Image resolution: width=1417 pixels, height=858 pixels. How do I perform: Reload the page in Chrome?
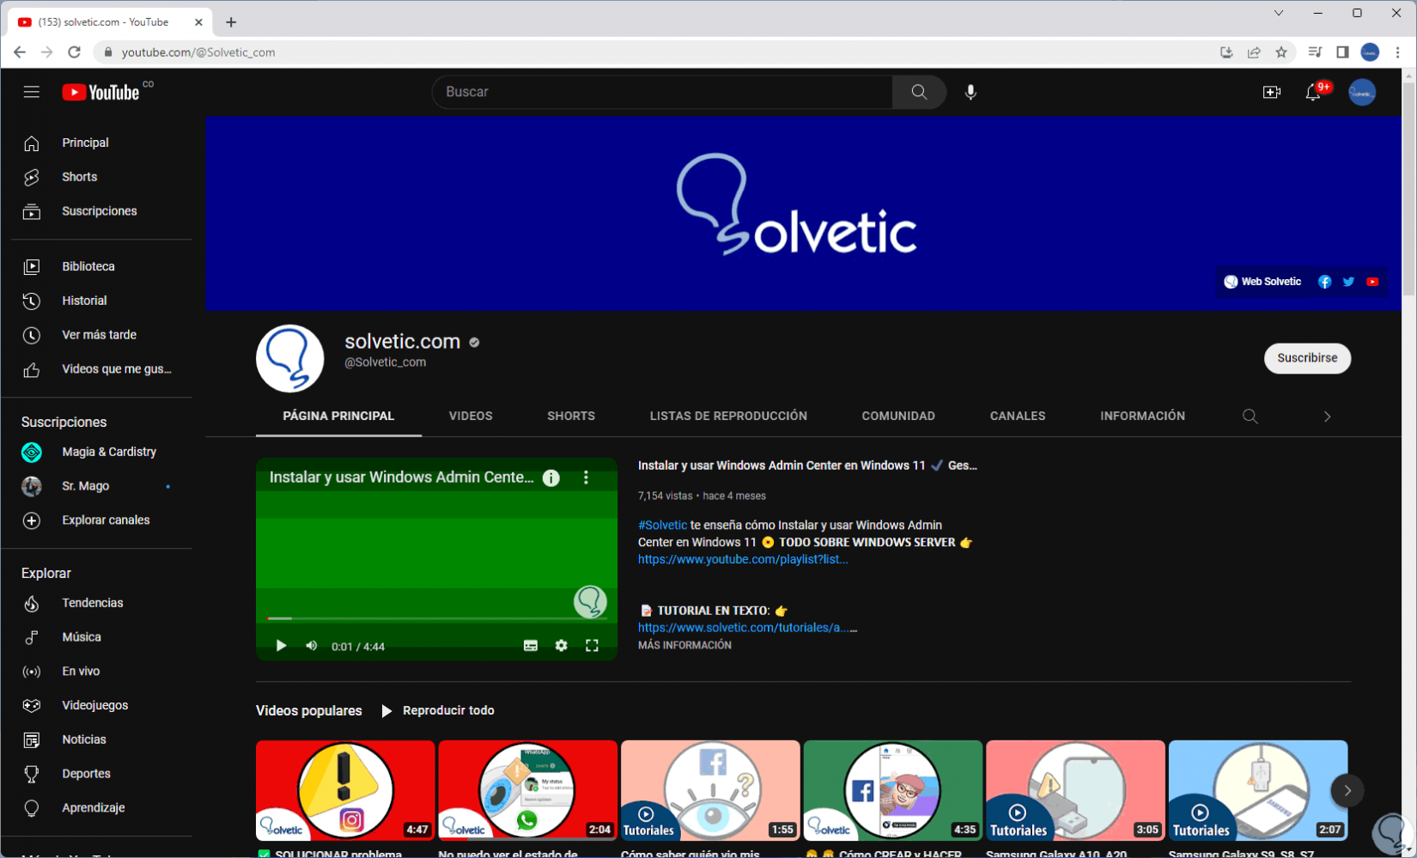point(75,52)
